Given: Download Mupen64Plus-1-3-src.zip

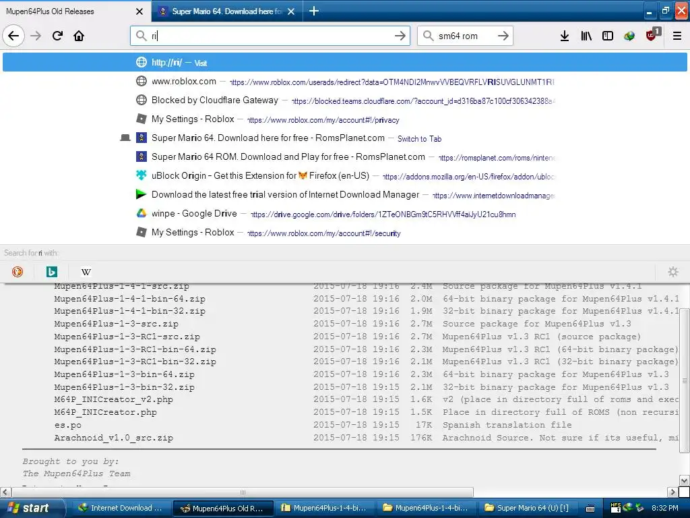Looking at the screenshot, I should (x=116, y=324).
